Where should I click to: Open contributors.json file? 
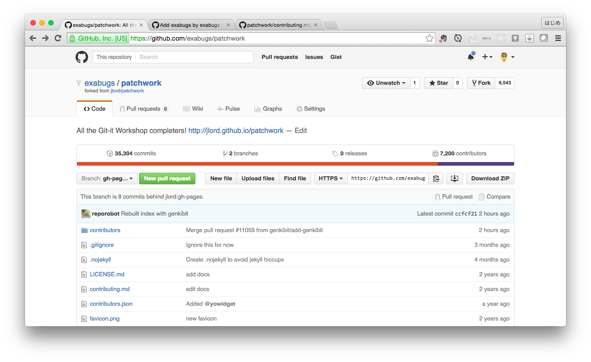111,304
